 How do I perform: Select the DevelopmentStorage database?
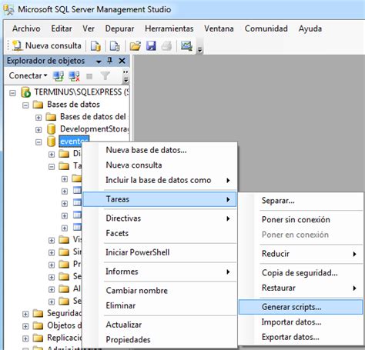tap(94, 128)
